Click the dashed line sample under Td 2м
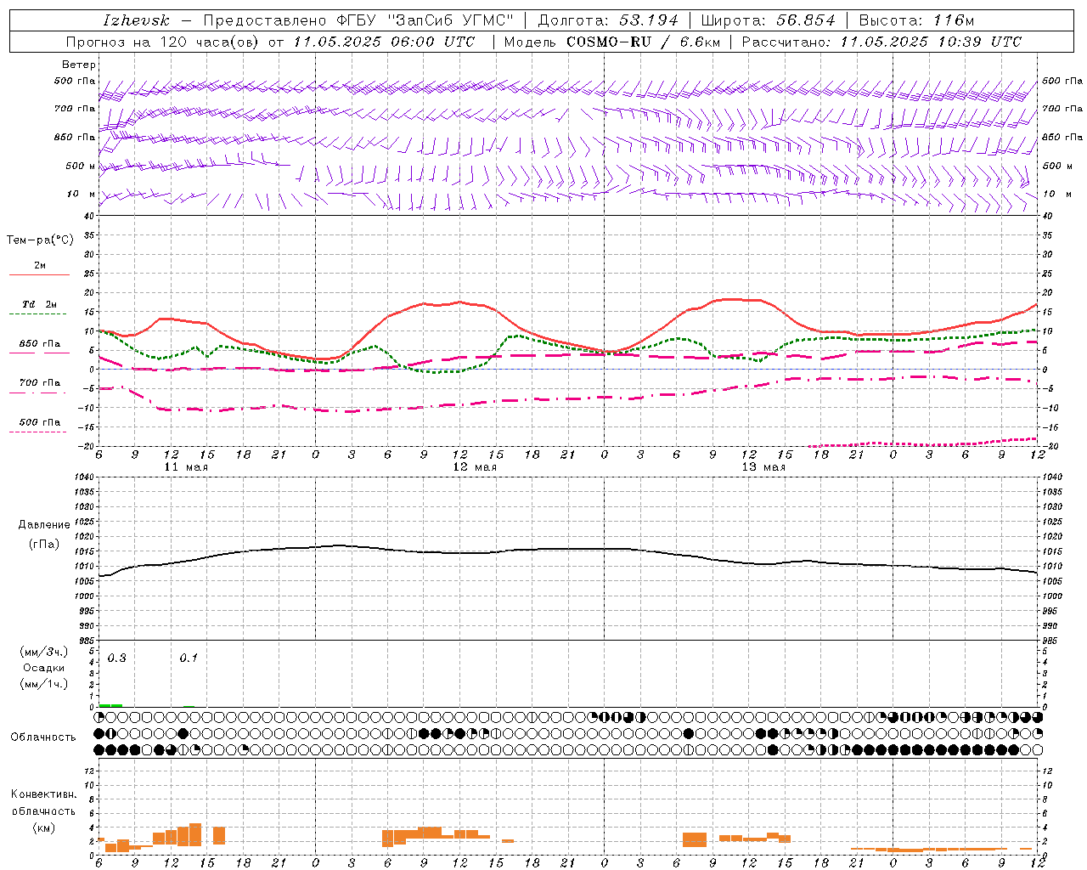 38,314
